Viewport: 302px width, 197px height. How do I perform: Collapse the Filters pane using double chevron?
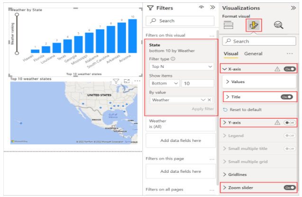coord(212,8)
